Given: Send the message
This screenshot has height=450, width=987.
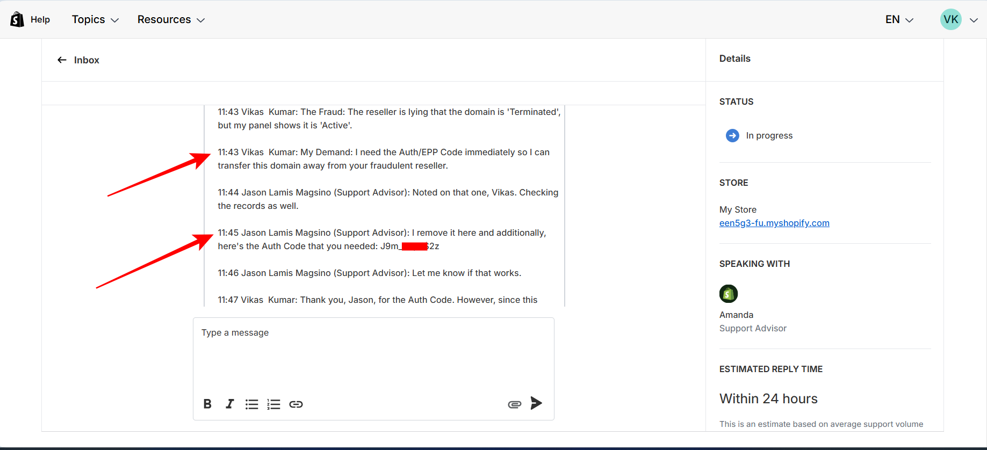Looking at the screenshot, I should [536, 403].
